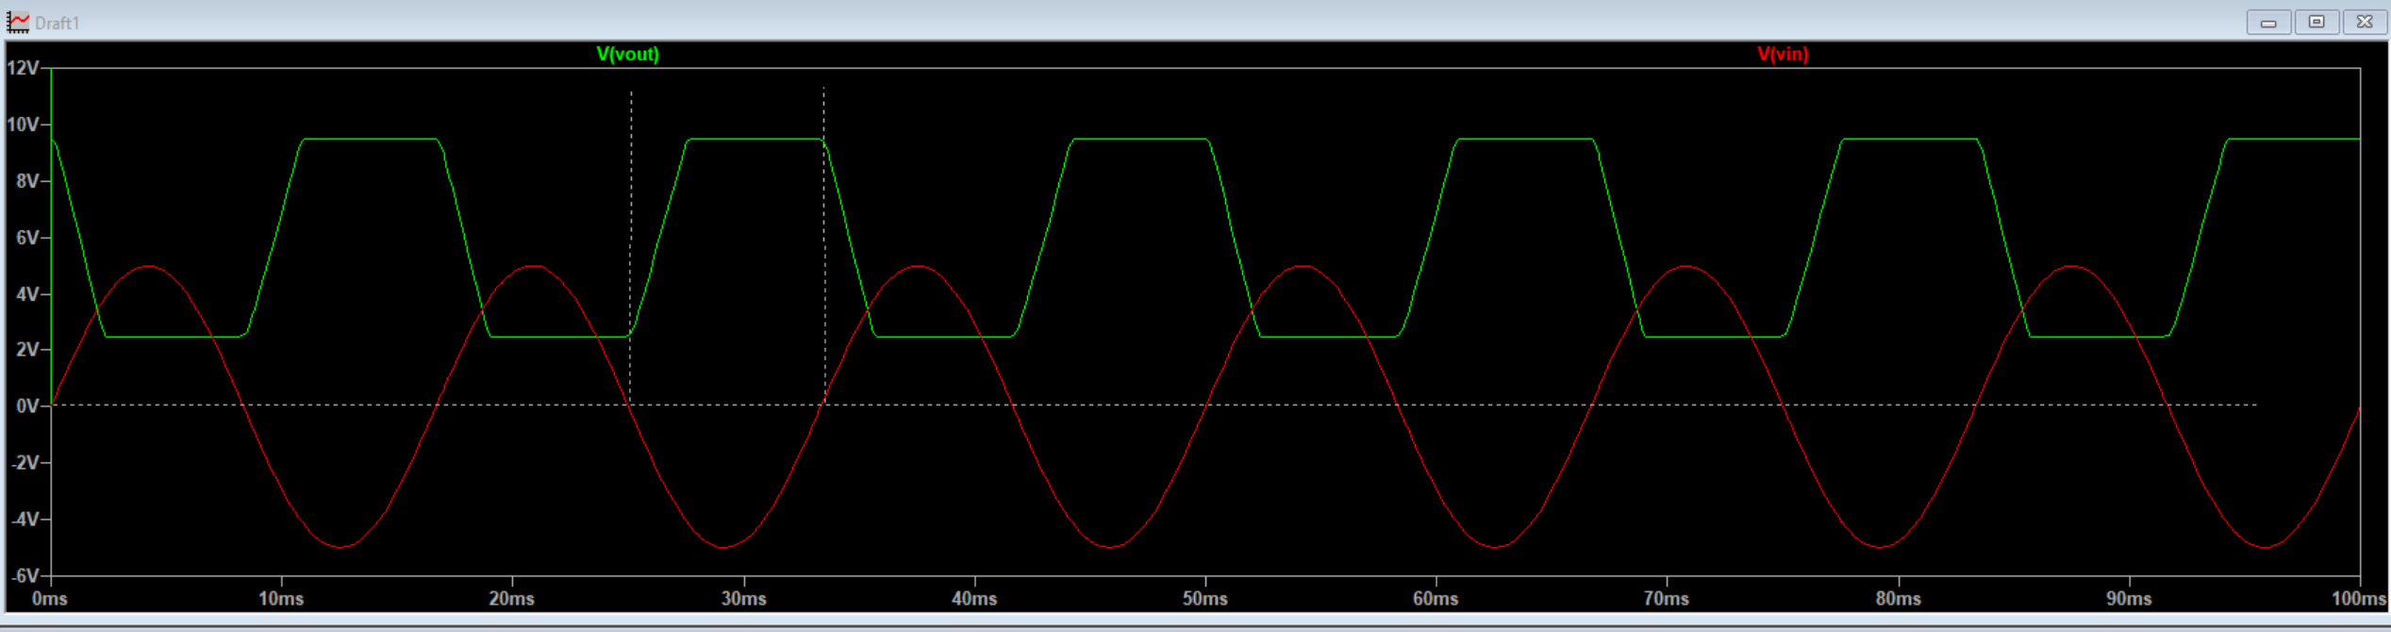Maximize the Draft1 waveform window

coord(2316,22)
